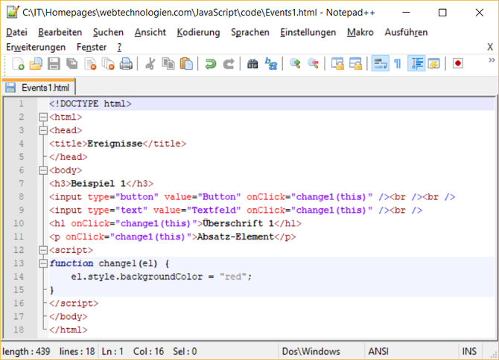Open the Makro menu
Viewport: 499px width, 360px height.
coord(360,33)
